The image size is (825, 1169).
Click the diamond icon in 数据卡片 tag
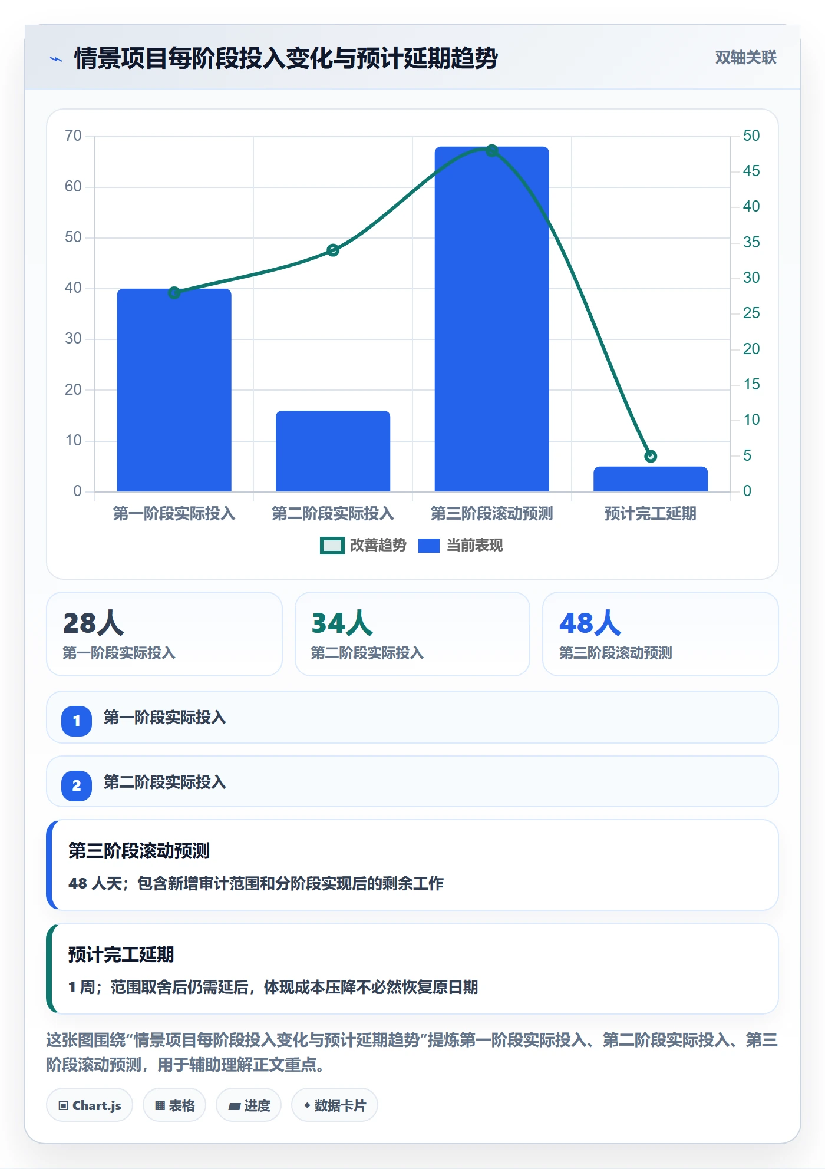point(307,1105)
